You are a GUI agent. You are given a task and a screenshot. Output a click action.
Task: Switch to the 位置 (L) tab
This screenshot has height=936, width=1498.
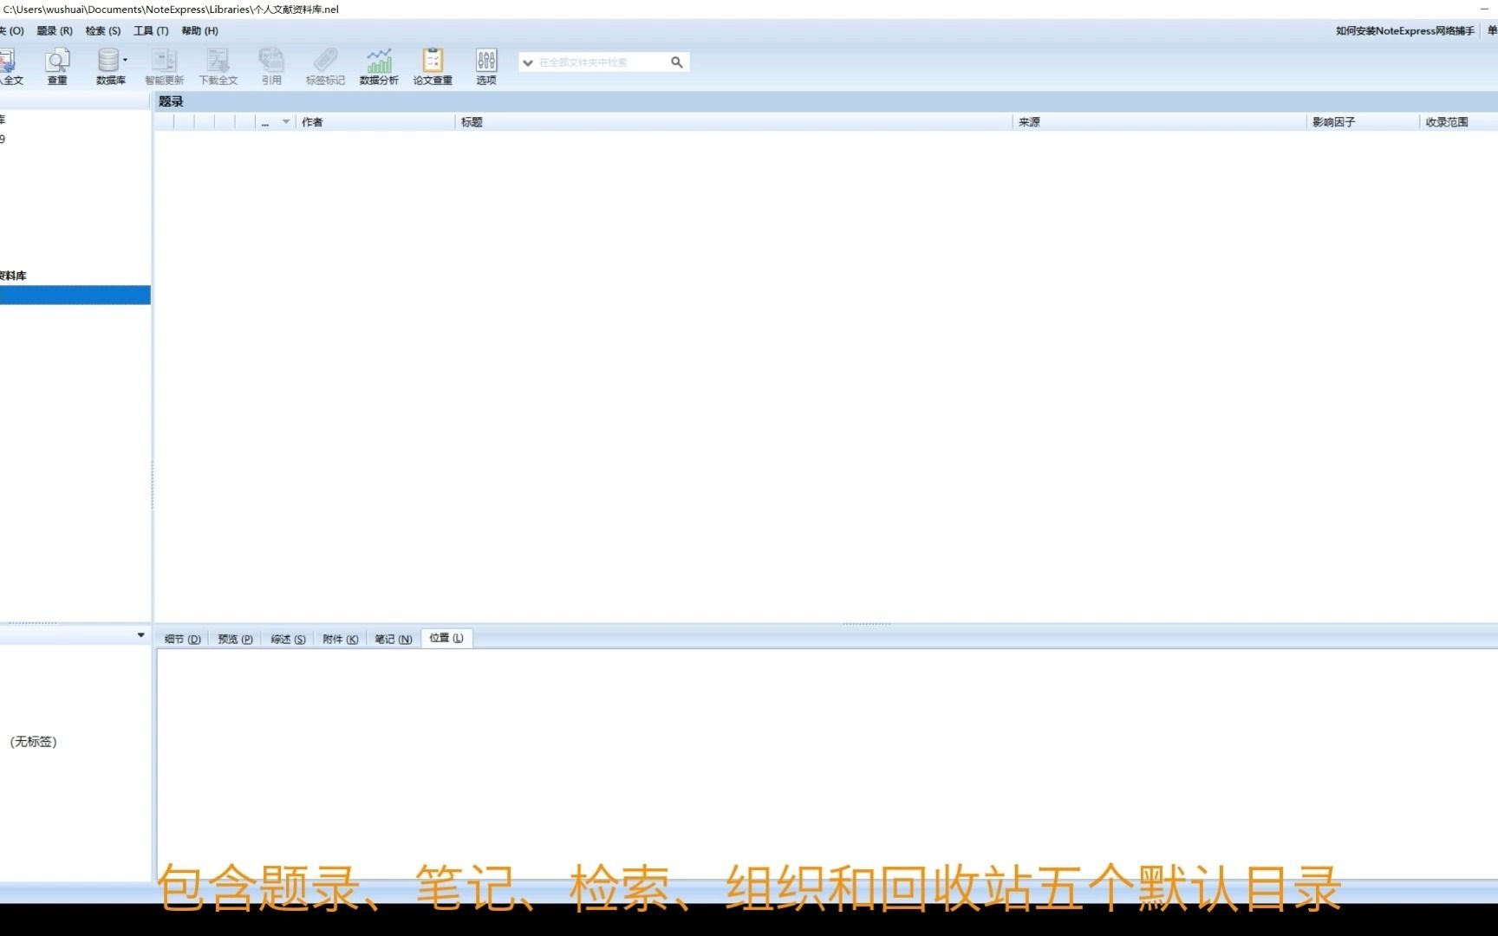[x=446, y=638]
